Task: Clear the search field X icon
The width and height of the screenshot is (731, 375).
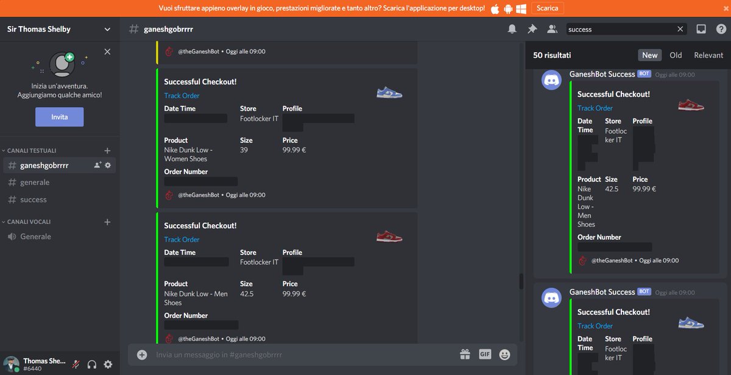Action: pos(680,29)
